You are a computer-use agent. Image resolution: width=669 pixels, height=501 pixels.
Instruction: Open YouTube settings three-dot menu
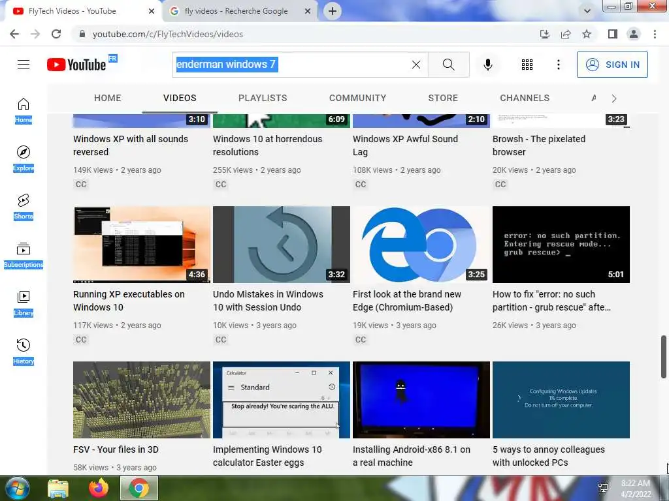(558, 65)
